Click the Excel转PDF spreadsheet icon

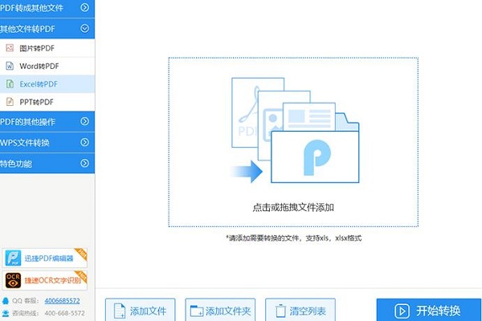10,83
